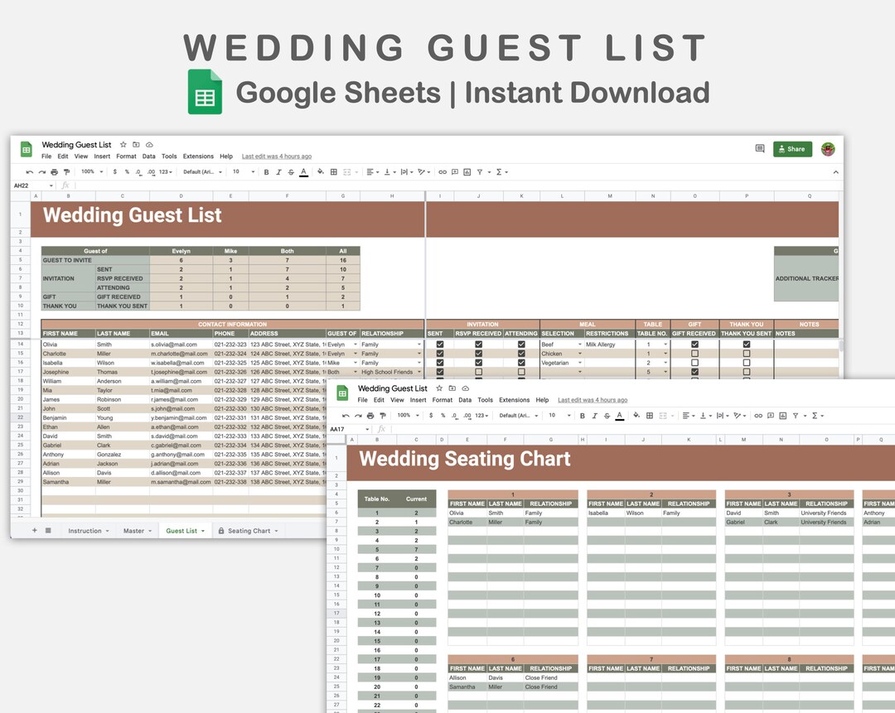This screenshot has height=713, width=895.
Task: Click the Print icon
Action: (x=54, y=171)
